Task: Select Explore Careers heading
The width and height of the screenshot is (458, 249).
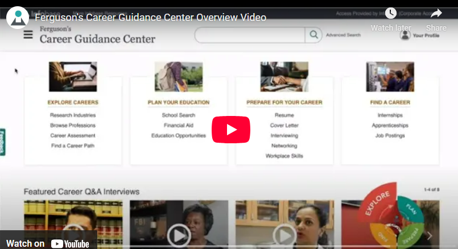Action: [73, 102]
